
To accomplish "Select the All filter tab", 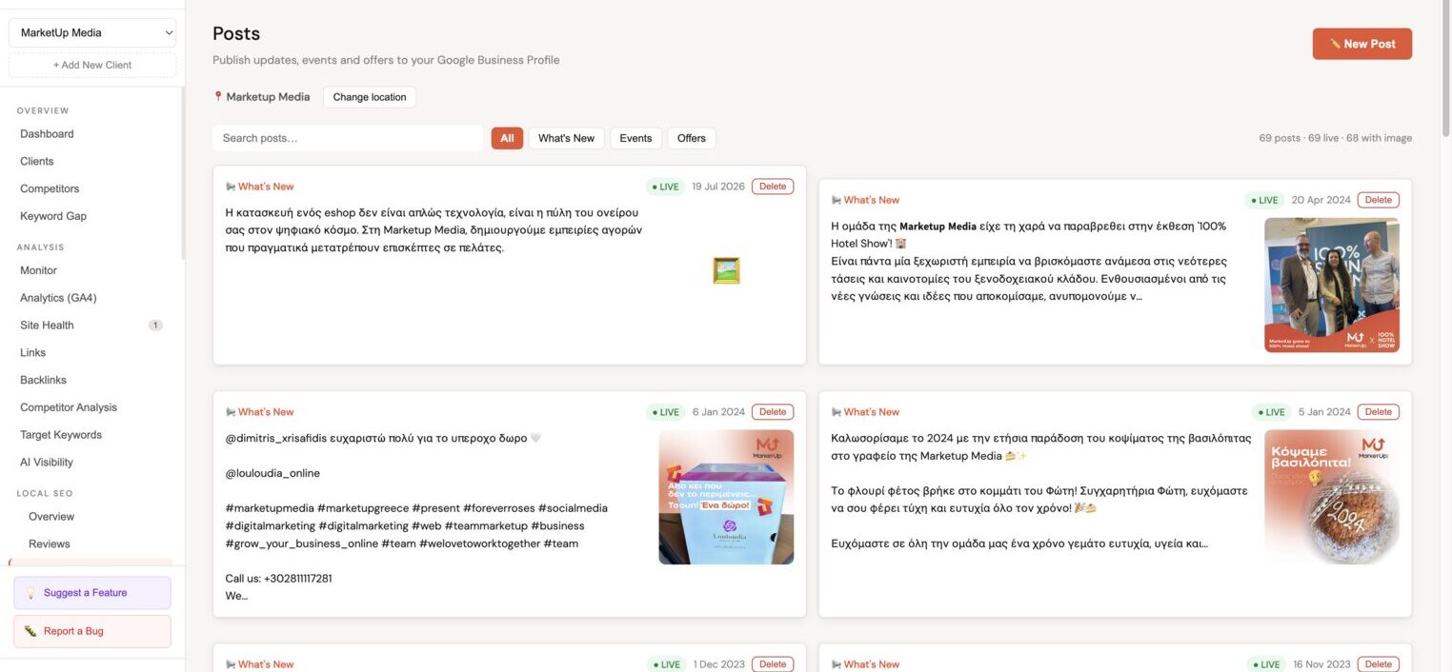I will tap(507, 138).
